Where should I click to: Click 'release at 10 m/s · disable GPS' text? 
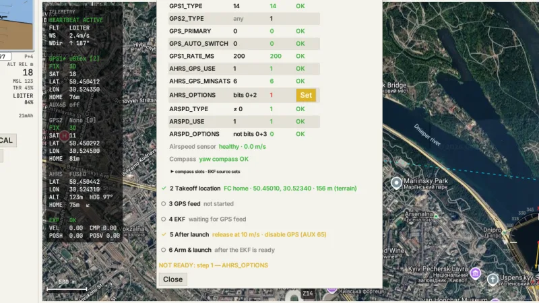[x=269, y=234]
